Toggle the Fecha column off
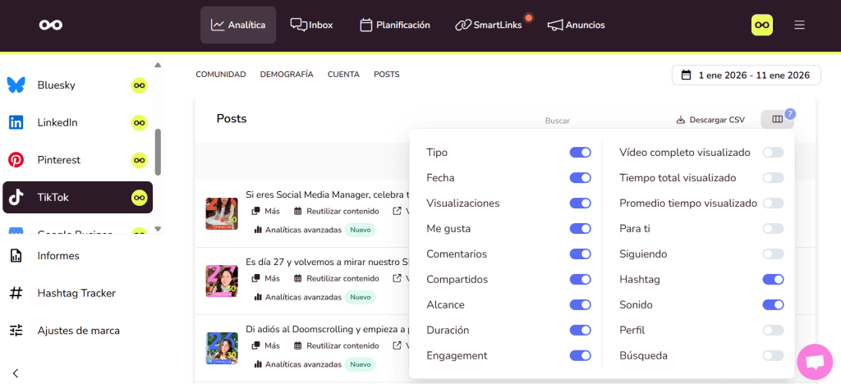Image resolution: width=841 pixels, height=384 pixels. click(x=581, y=178)
